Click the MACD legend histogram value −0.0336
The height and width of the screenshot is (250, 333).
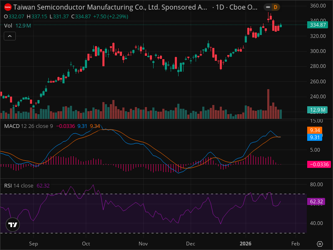(x=65, y=126)
